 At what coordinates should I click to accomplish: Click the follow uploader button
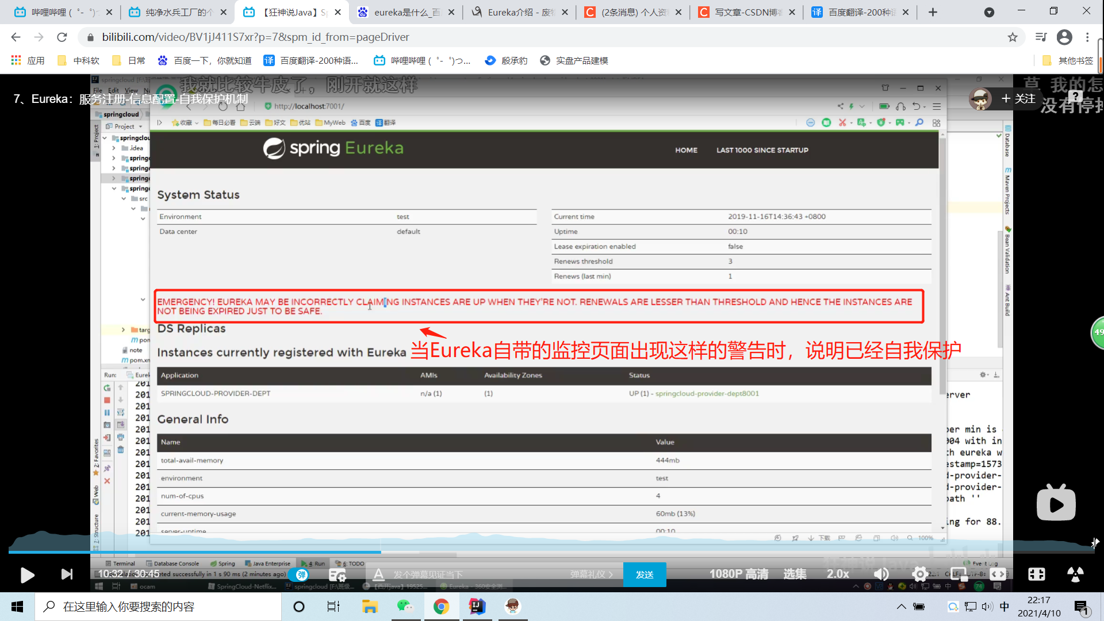[x=1018, y=99]
